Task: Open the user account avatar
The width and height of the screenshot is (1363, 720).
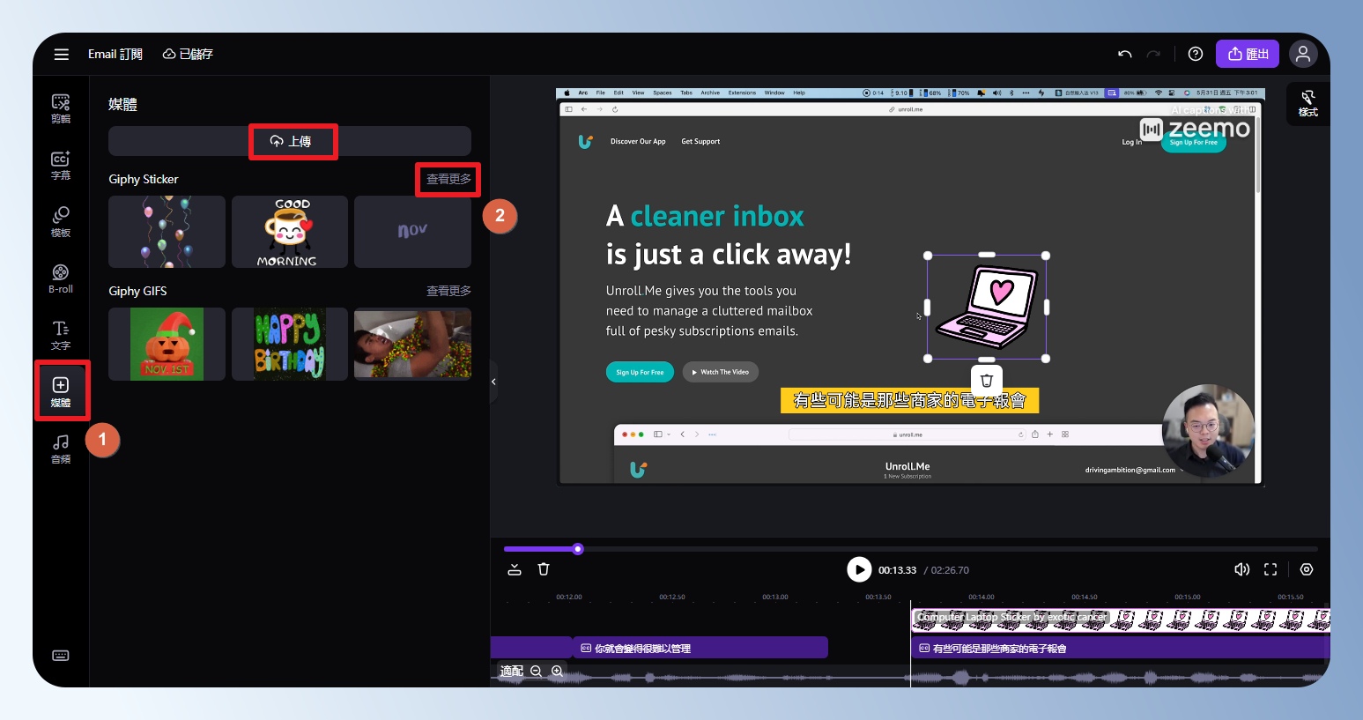Action: click(x=1302, y=55)
